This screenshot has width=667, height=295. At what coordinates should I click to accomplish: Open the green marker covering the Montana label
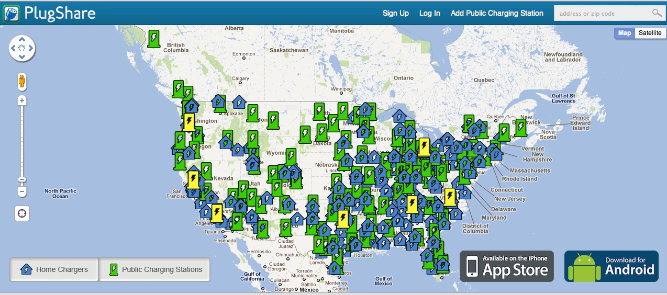[x=273, y=120]
